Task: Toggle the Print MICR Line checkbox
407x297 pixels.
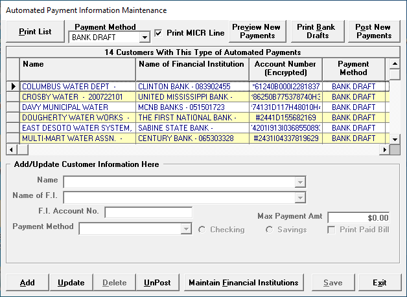Action: (x=158, y=33)
